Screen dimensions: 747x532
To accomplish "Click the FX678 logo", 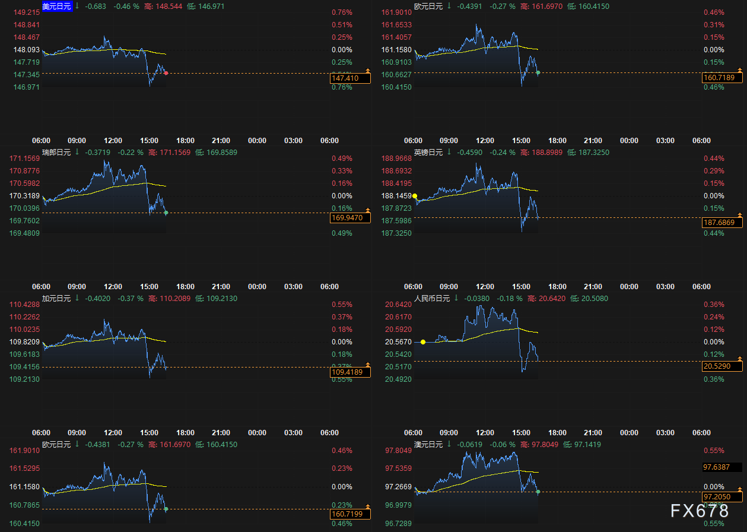I will click(700, 511).
